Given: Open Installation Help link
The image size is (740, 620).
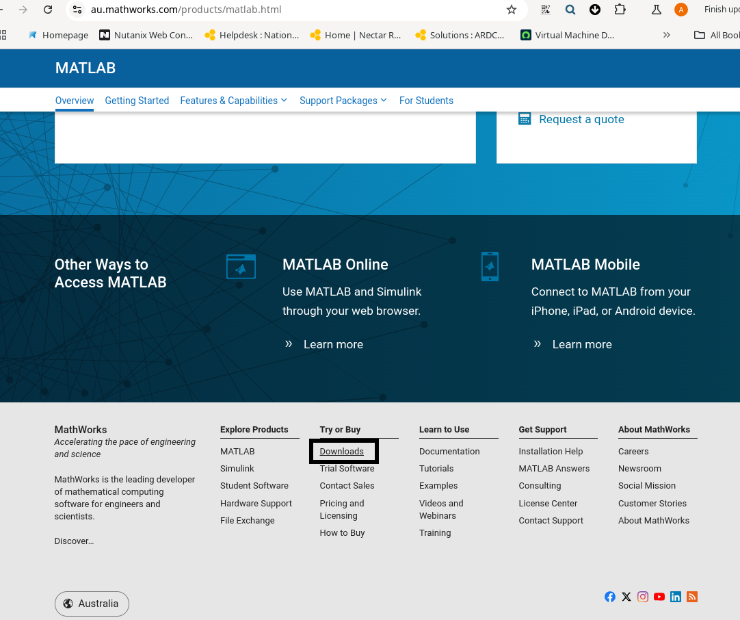Looking at the screenshot, I should (551, 452).
